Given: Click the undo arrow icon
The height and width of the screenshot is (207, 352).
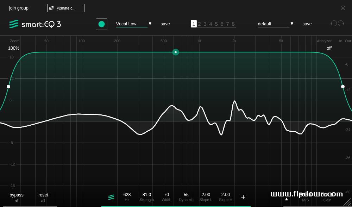Looking at the screenshot, I should (x=334, y=24).
